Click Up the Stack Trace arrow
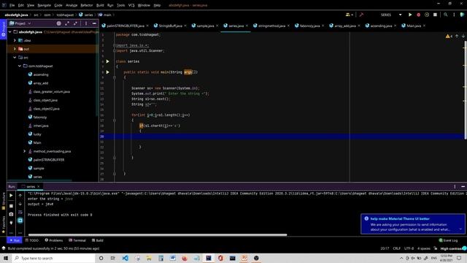The width and height of the screenshot is (467, 263). click(20, 196)
